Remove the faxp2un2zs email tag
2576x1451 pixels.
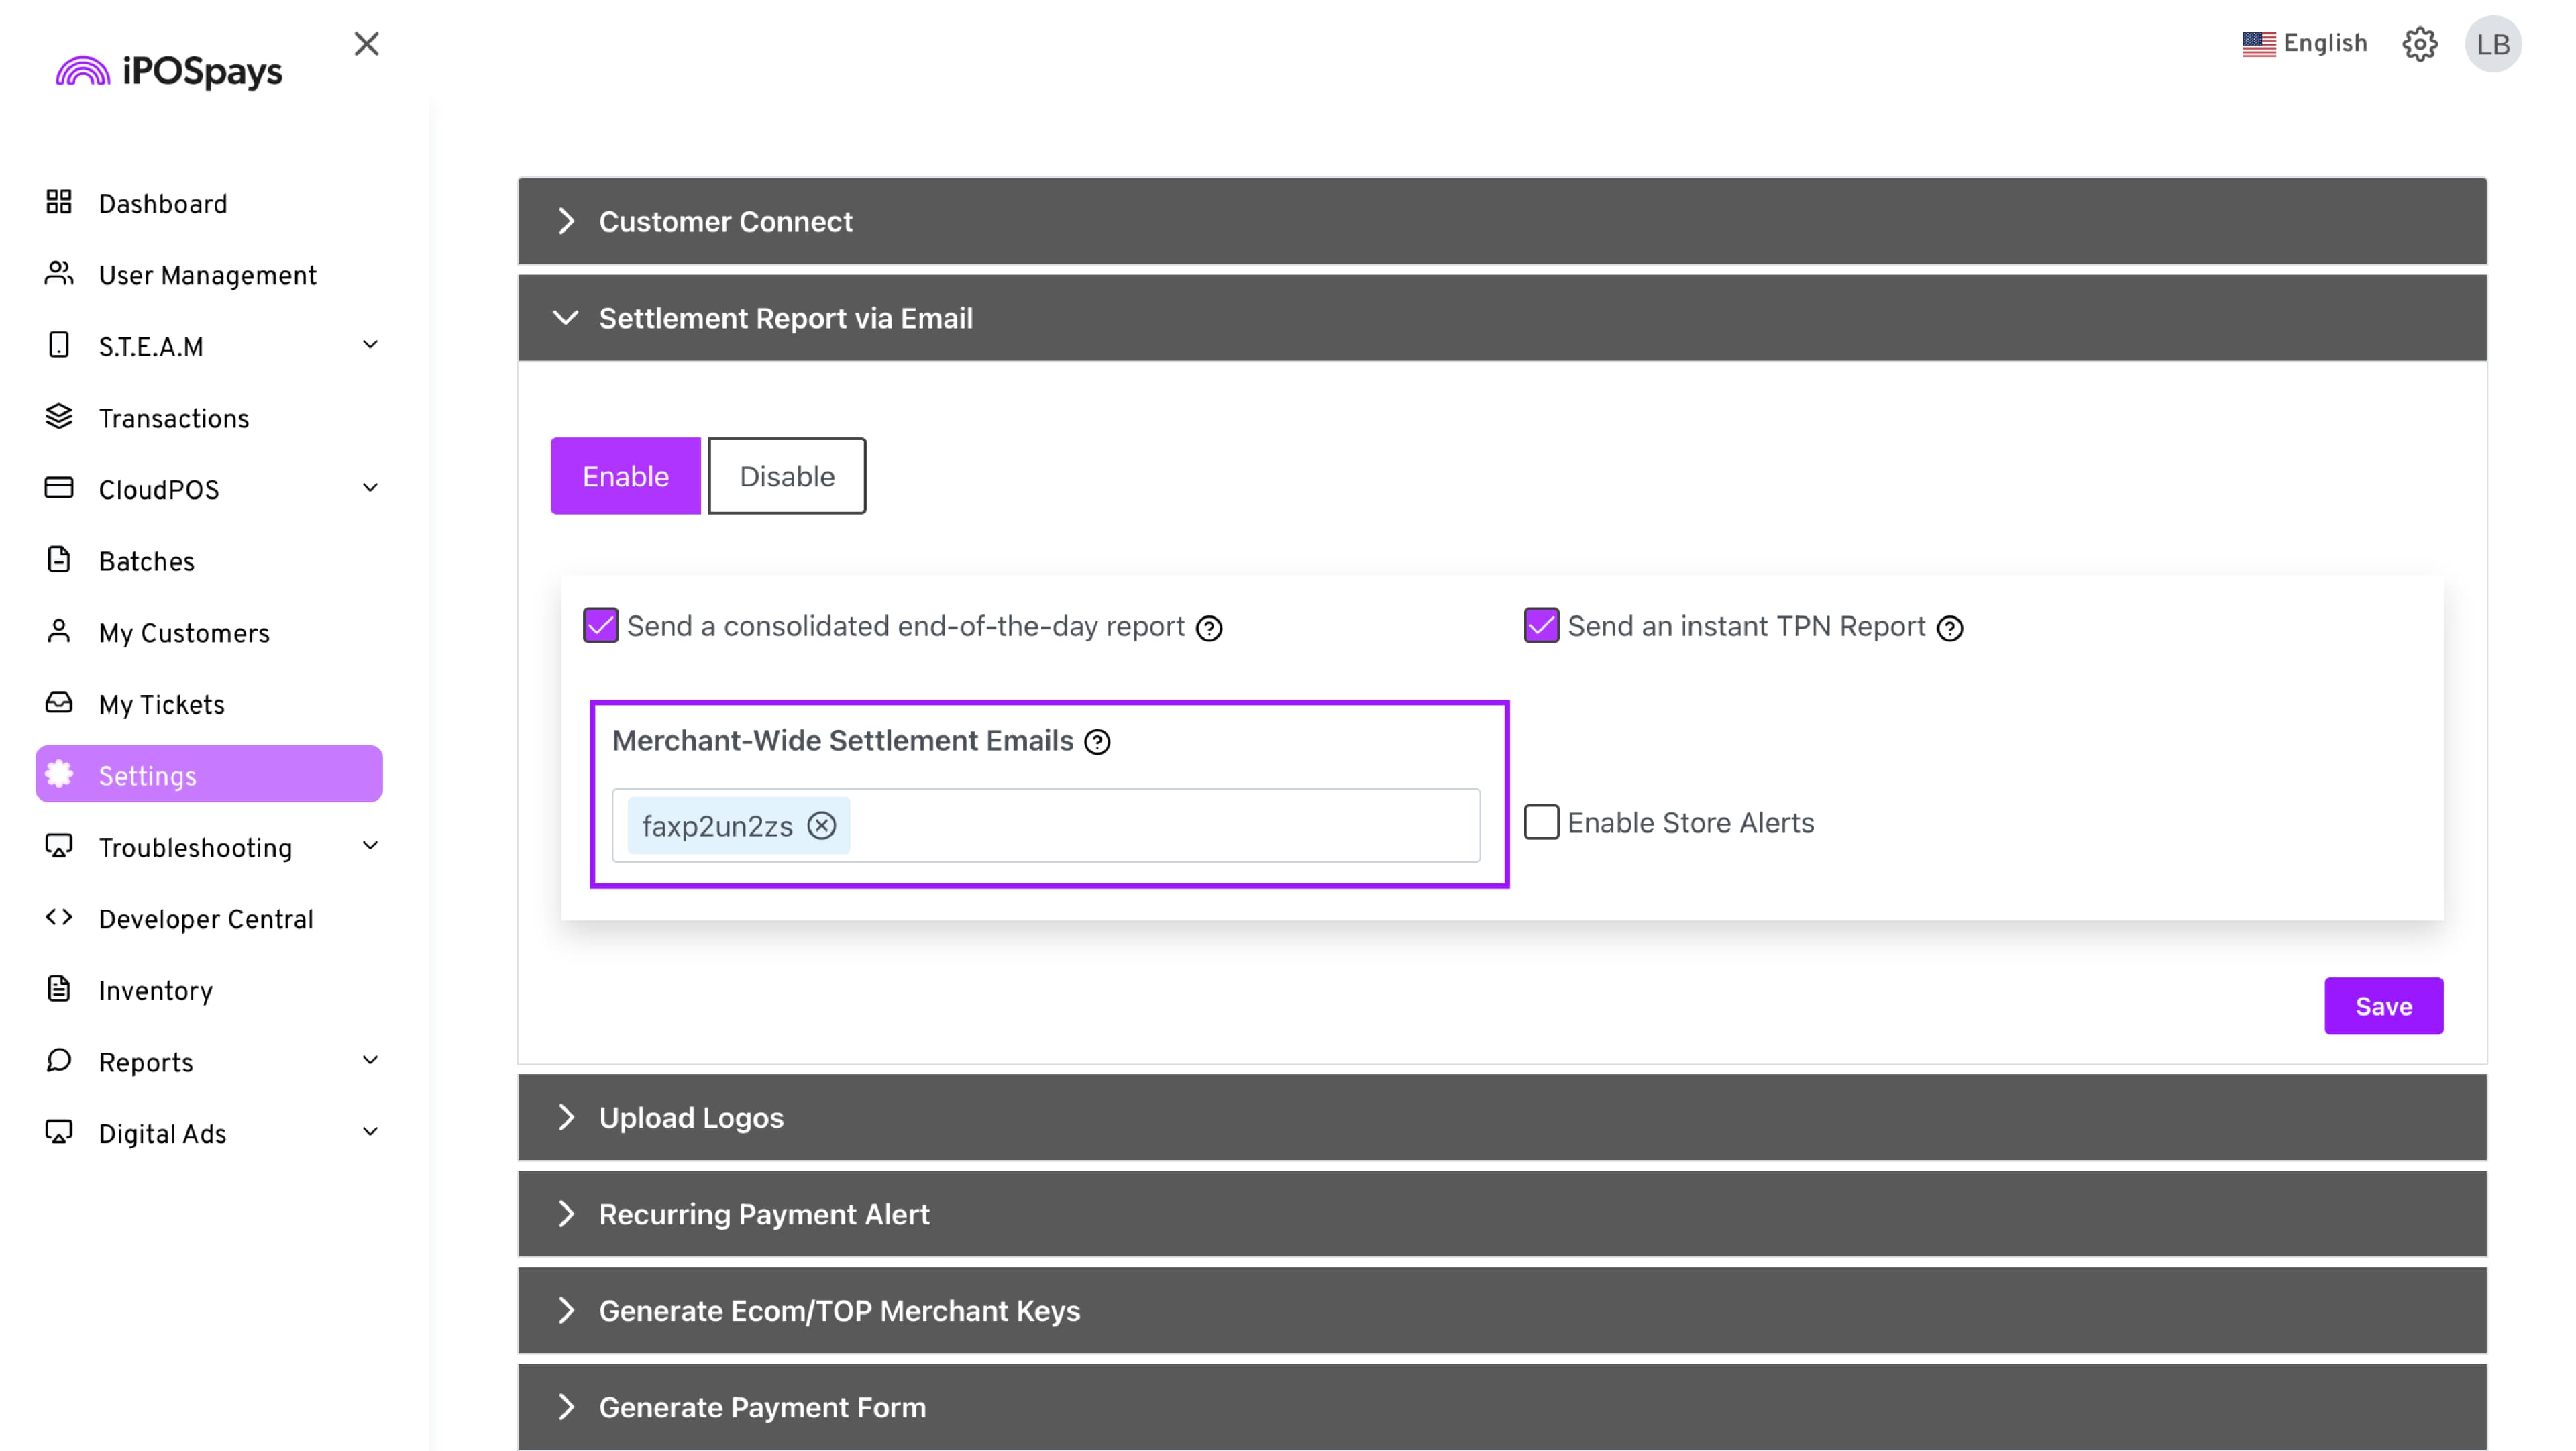(822, 826)
